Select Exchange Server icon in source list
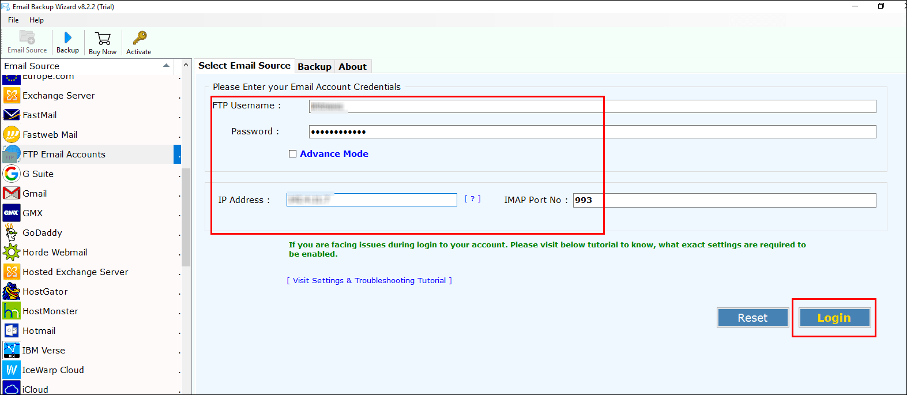Viewport: 907px width, 395px height. [12, 95]
